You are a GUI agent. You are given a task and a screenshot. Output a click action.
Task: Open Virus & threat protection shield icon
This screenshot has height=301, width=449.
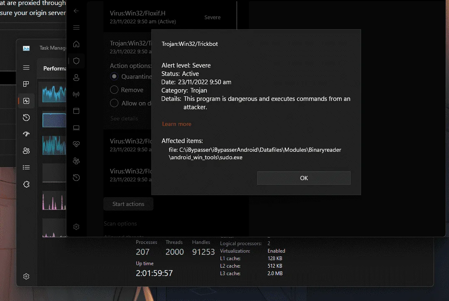pos(76,61)
